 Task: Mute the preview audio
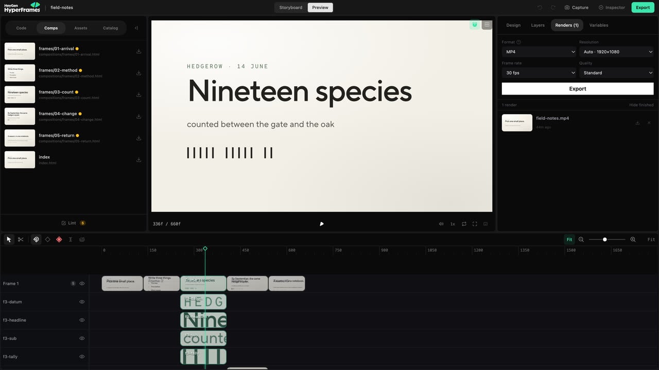click(x=441, y=224)
